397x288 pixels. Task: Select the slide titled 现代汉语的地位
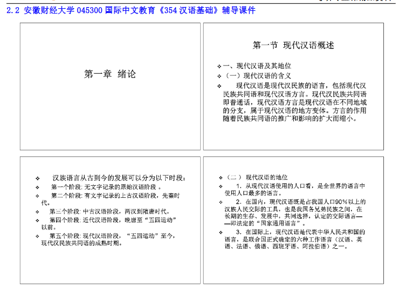293,220
